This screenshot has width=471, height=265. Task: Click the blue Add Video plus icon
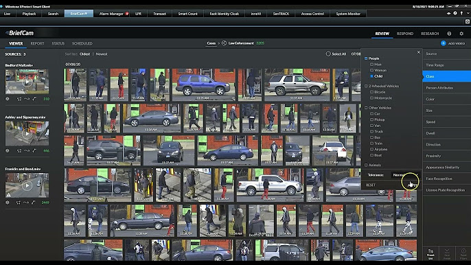444,43
